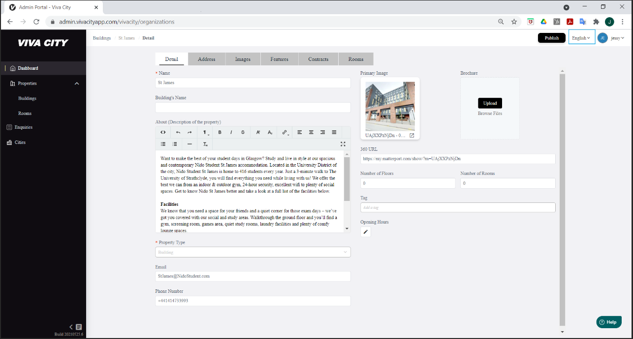Toggle subscript in the editor toolbar
Screen dimensions: 633x339
pyautogui.click(x=270, y=132)
